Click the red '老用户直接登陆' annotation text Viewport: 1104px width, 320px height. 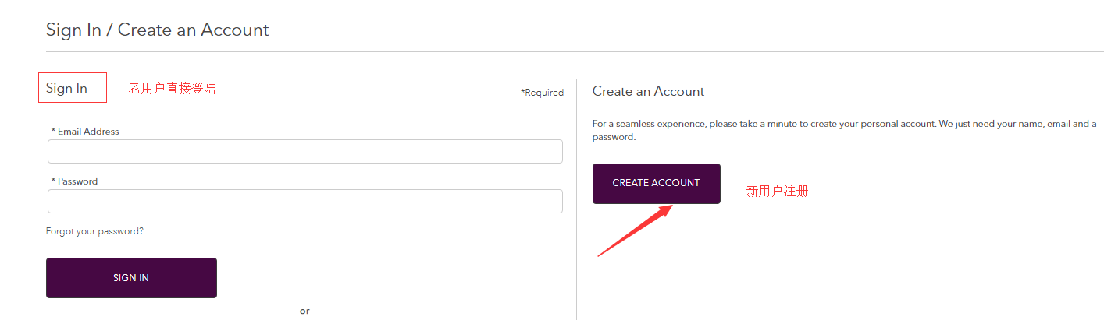[172, 89]
